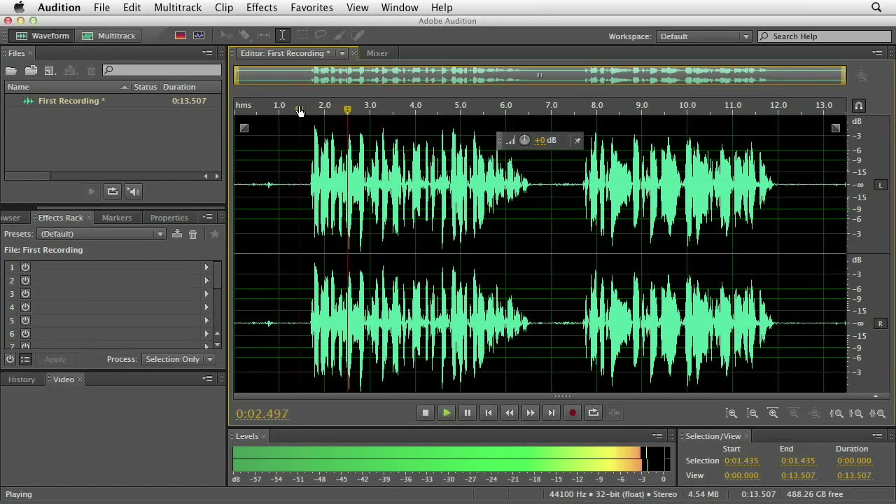The width and height of the screenshot is (896, 504).
Task: Stop playback in the transport bar
Action: 425,413
